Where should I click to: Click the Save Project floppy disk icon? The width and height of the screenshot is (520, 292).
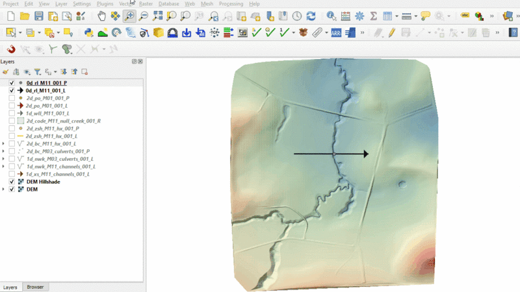point(39,16)
